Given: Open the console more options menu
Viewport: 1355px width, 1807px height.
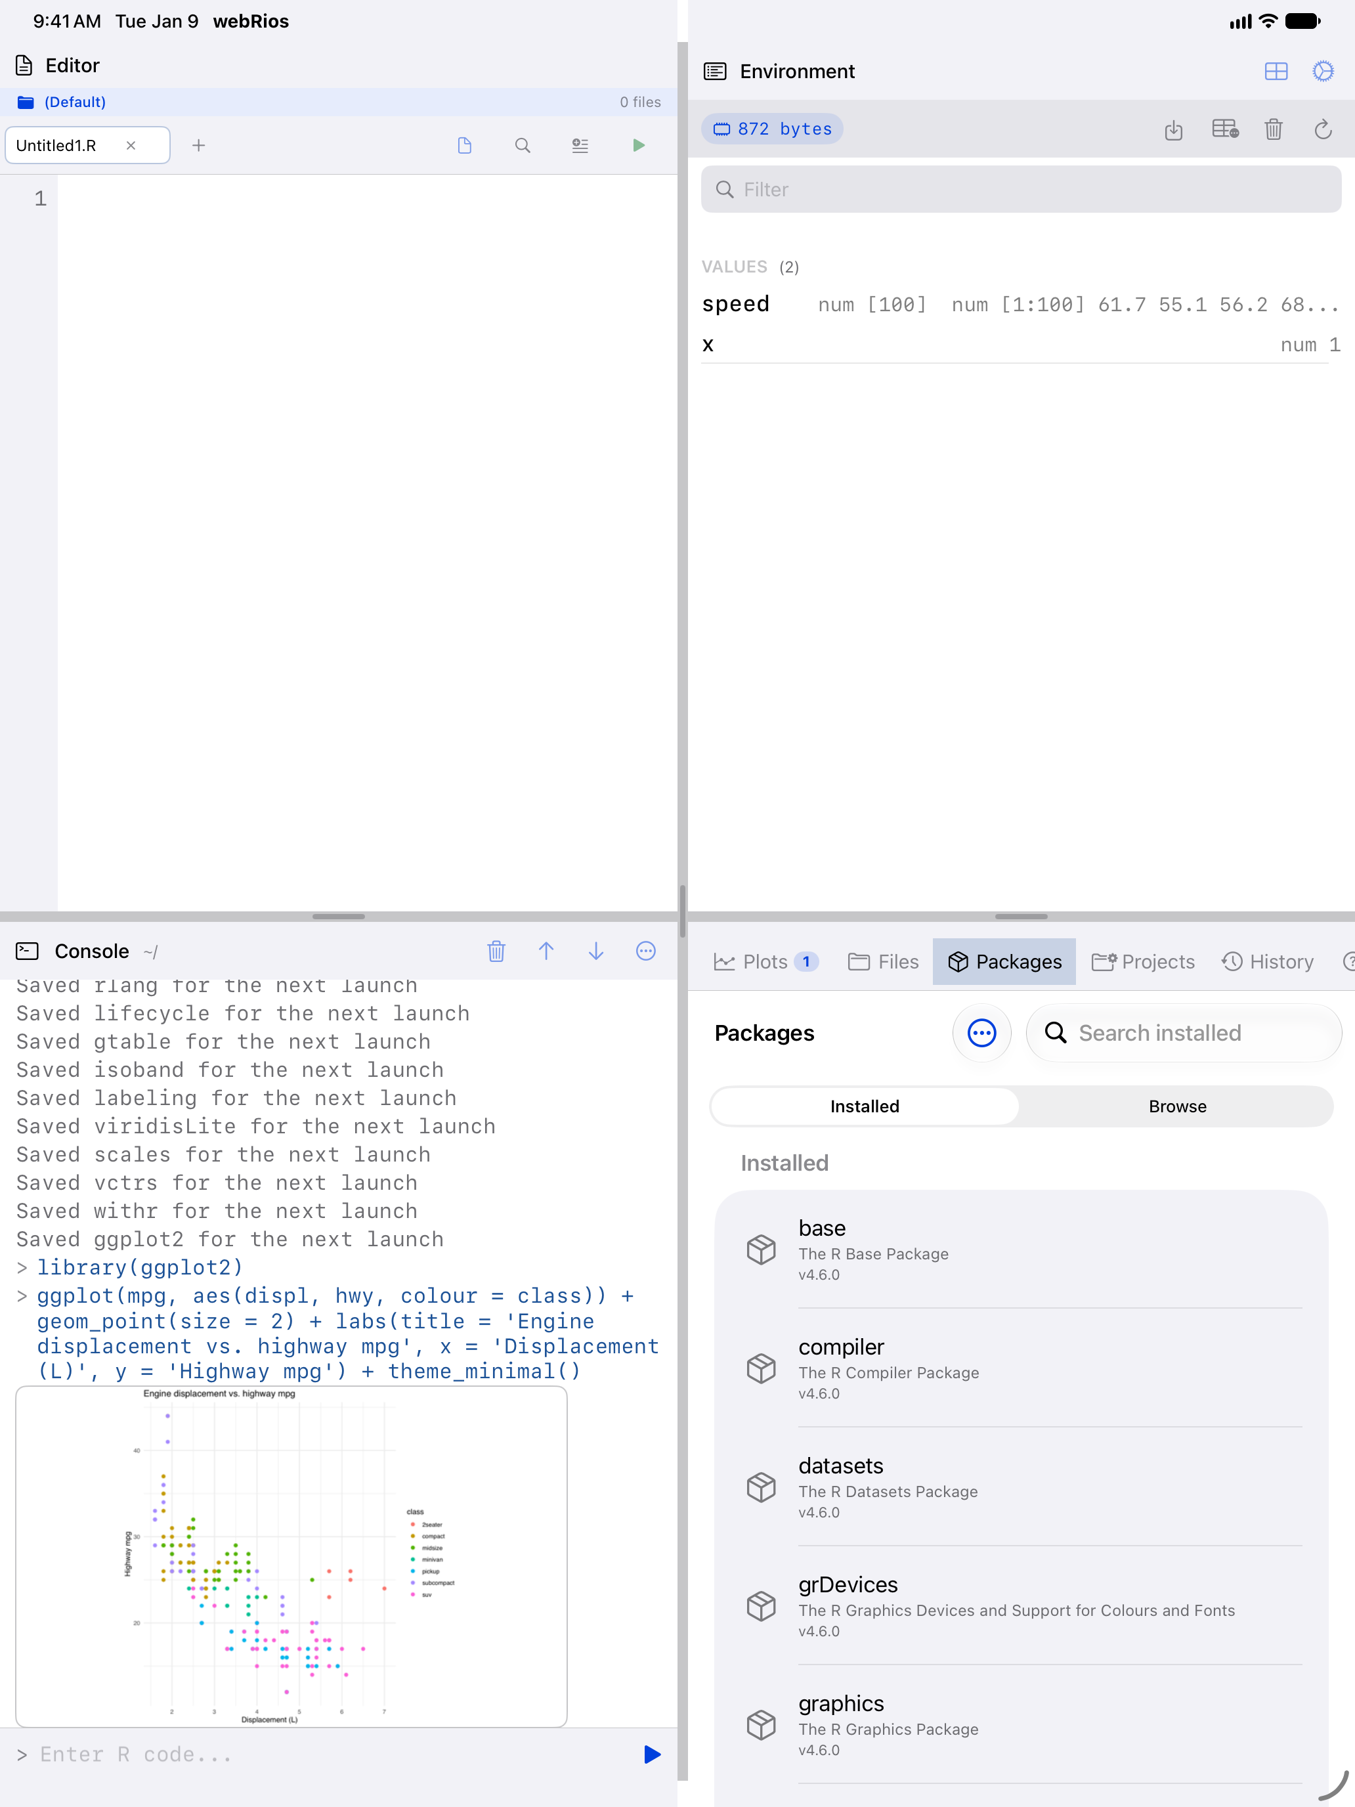Looking at the screenshot, I should (646, 951).
